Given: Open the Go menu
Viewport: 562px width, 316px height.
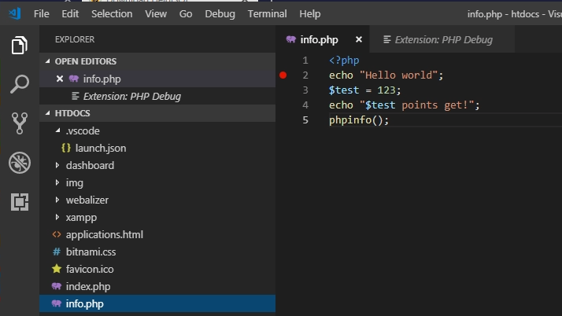Looking at the screenshot, I should [x=186, y=13].
